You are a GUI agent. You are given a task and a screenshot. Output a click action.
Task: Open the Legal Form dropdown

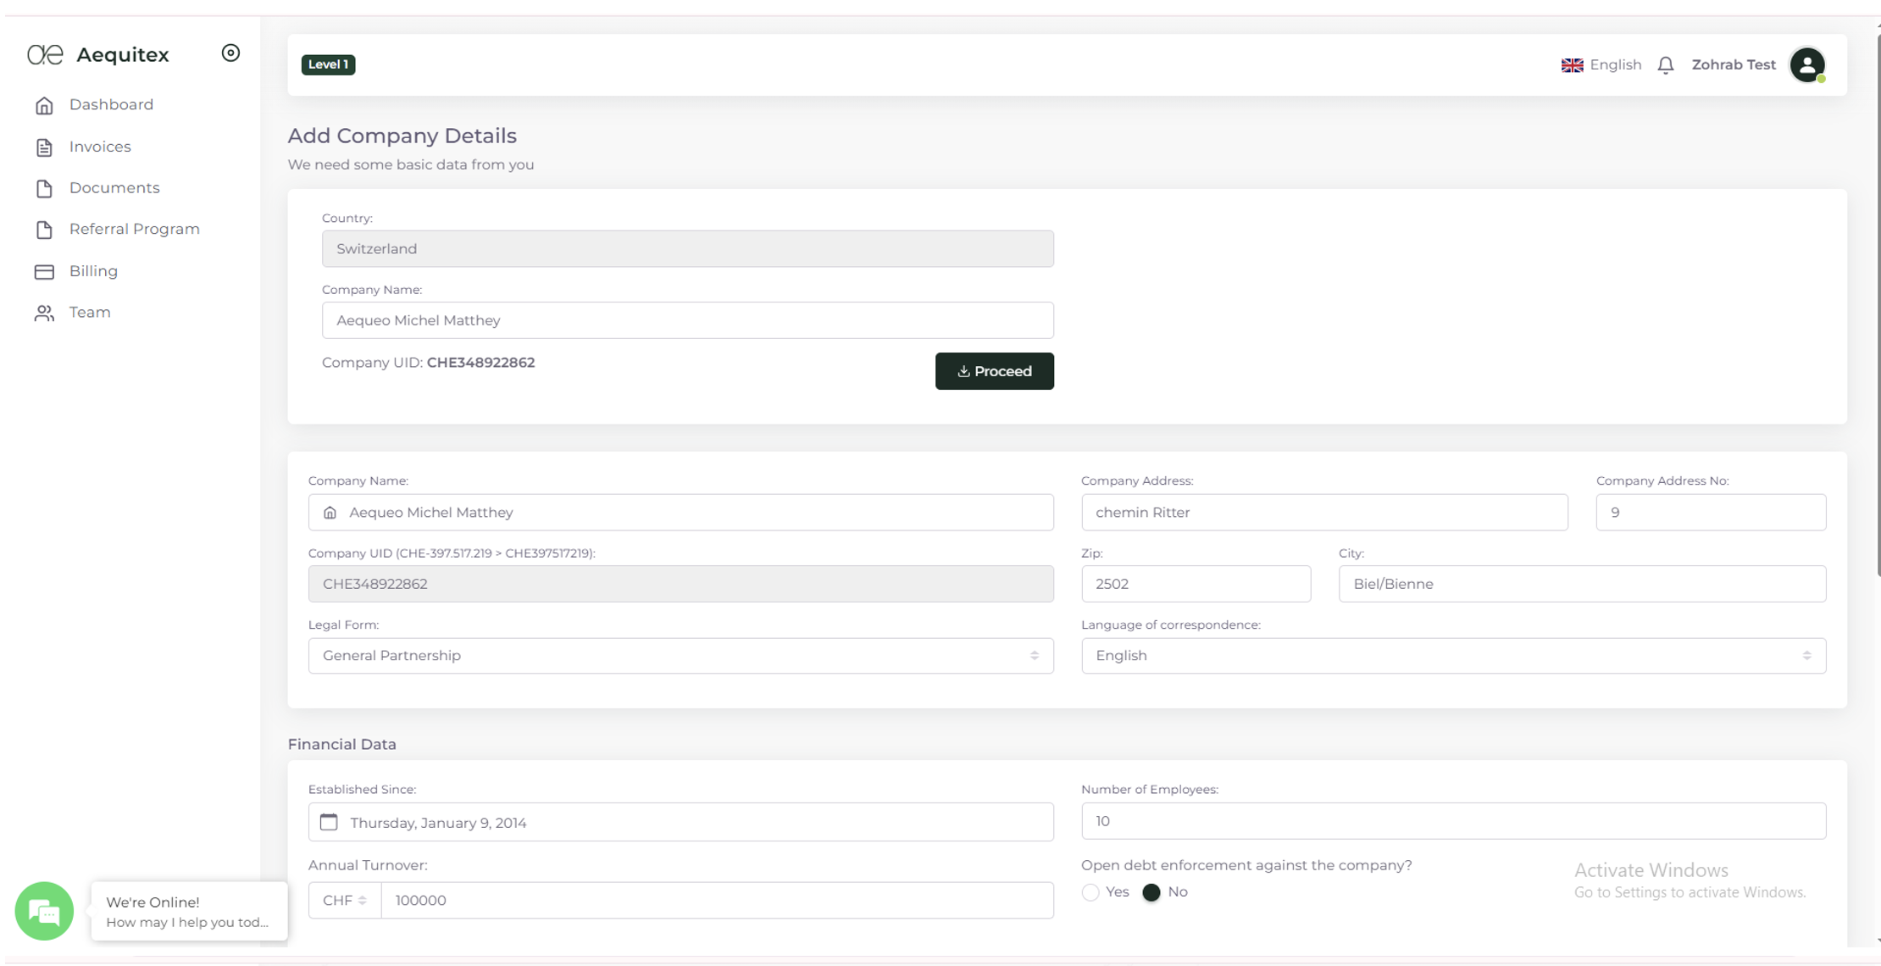(x=680, y=656)
